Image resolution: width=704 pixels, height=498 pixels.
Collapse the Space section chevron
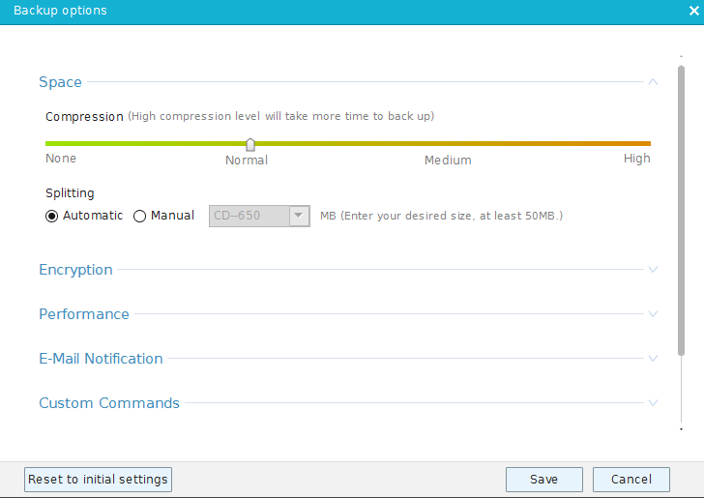pos(654,82)
